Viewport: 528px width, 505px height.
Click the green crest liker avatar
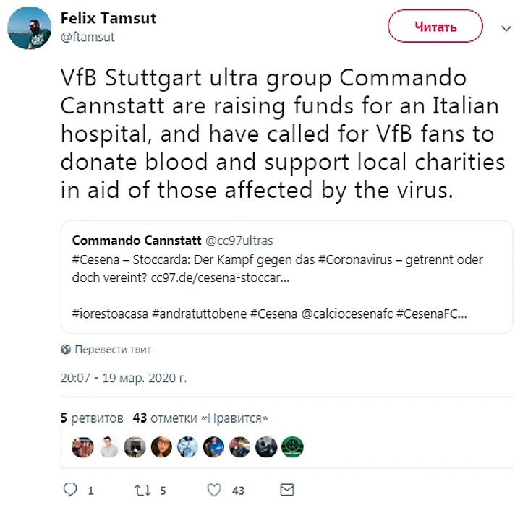coord(292,447)
